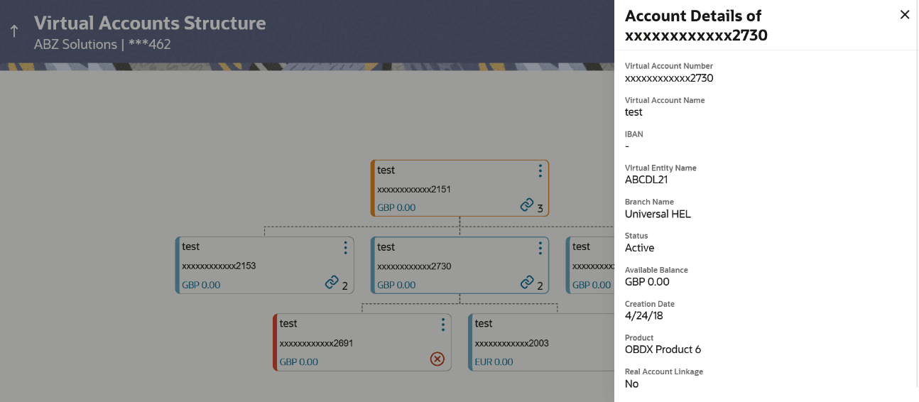Click Product value OBDX Product 6
Viewport: 919px width, 402px height.
coord(663,349)
